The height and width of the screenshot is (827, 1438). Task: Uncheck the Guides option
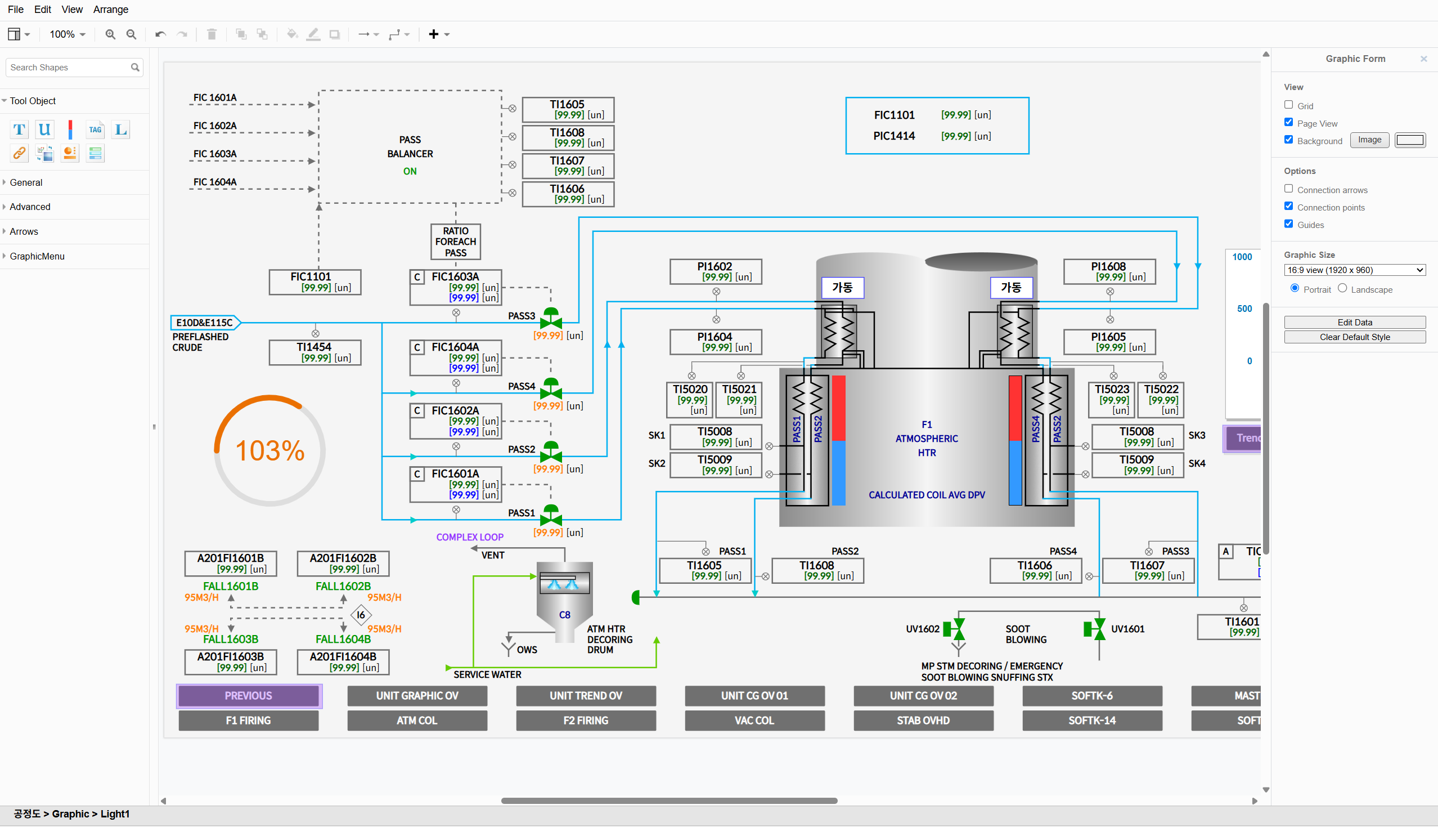pos(1289,225)
